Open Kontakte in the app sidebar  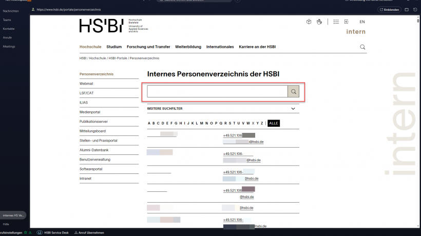pyautogui.click(x=9, y=29)
